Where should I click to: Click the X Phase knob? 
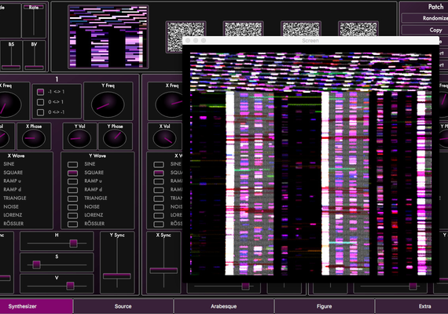[34, 138]
